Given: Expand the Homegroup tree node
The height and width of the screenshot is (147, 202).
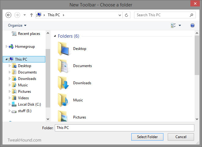Looking at the screenshot, I should pyautogui.click(x=7, y=47).
